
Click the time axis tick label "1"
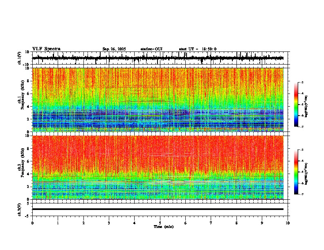(58, 223)
